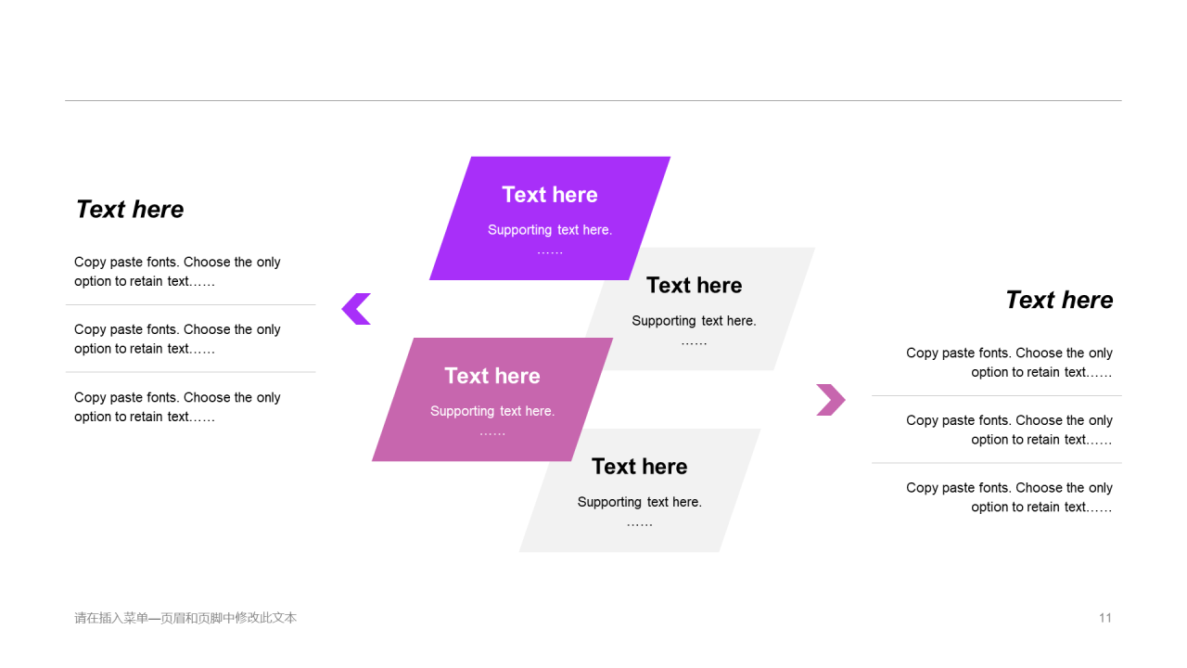Click 'Supporting text here.' in pink shape
The height and width of the screenshot is (668, 1187).
492,411
